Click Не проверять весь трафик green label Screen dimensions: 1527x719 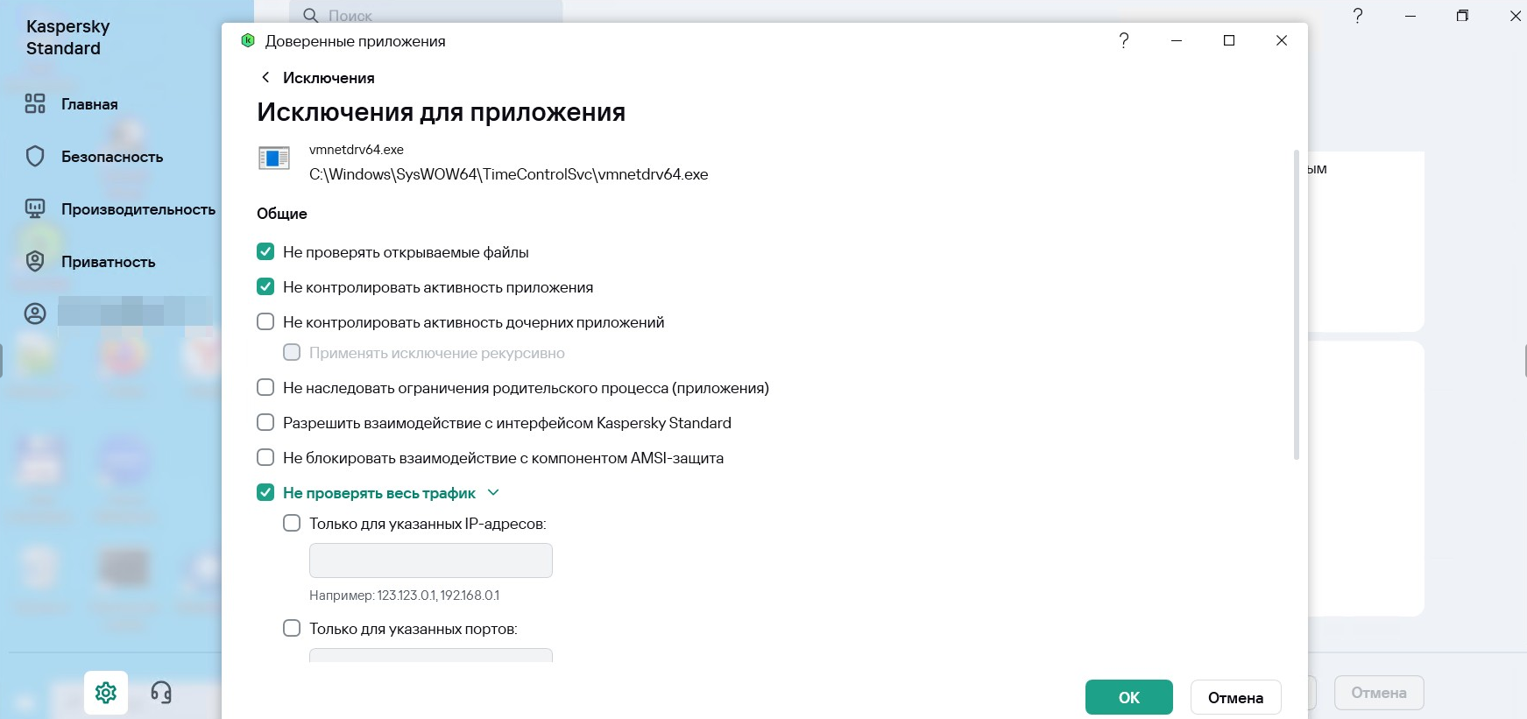(379, 493)
